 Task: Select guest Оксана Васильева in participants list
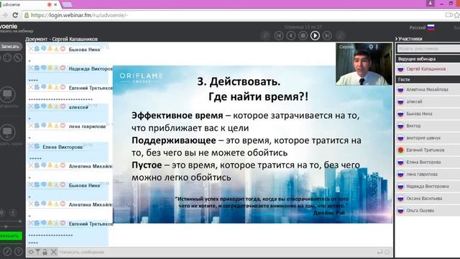pyautogui.click(x=428, y=199)
